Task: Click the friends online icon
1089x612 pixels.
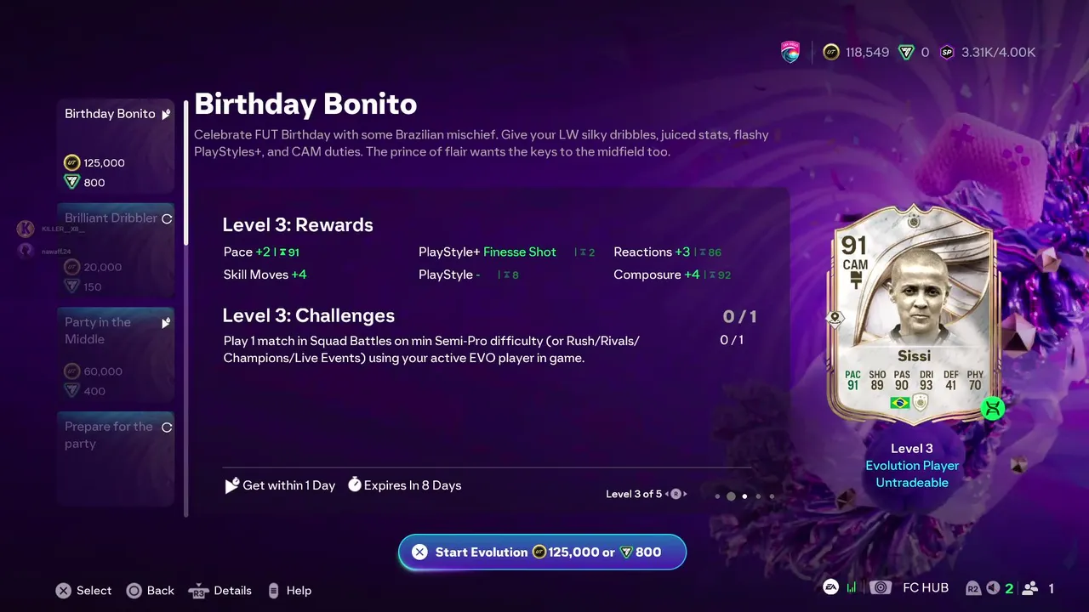Action: 1030,588
